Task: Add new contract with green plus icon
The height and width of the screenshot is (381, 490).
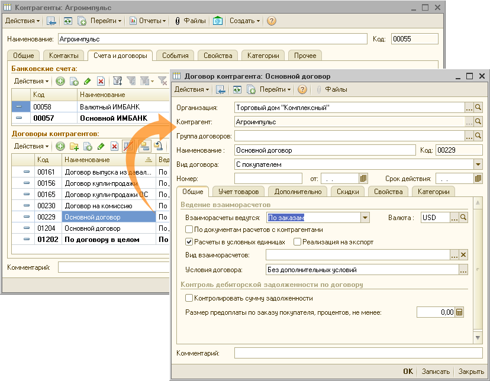Action: pos(60,146)
